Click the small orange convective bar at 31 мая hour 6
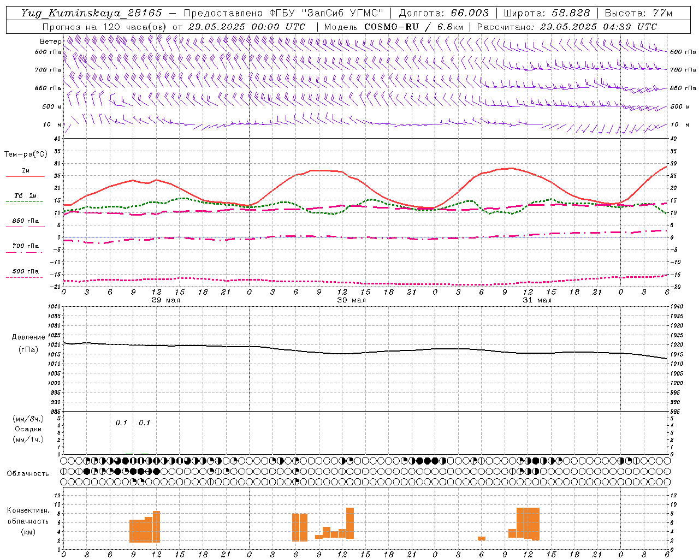 coord(482,538)
